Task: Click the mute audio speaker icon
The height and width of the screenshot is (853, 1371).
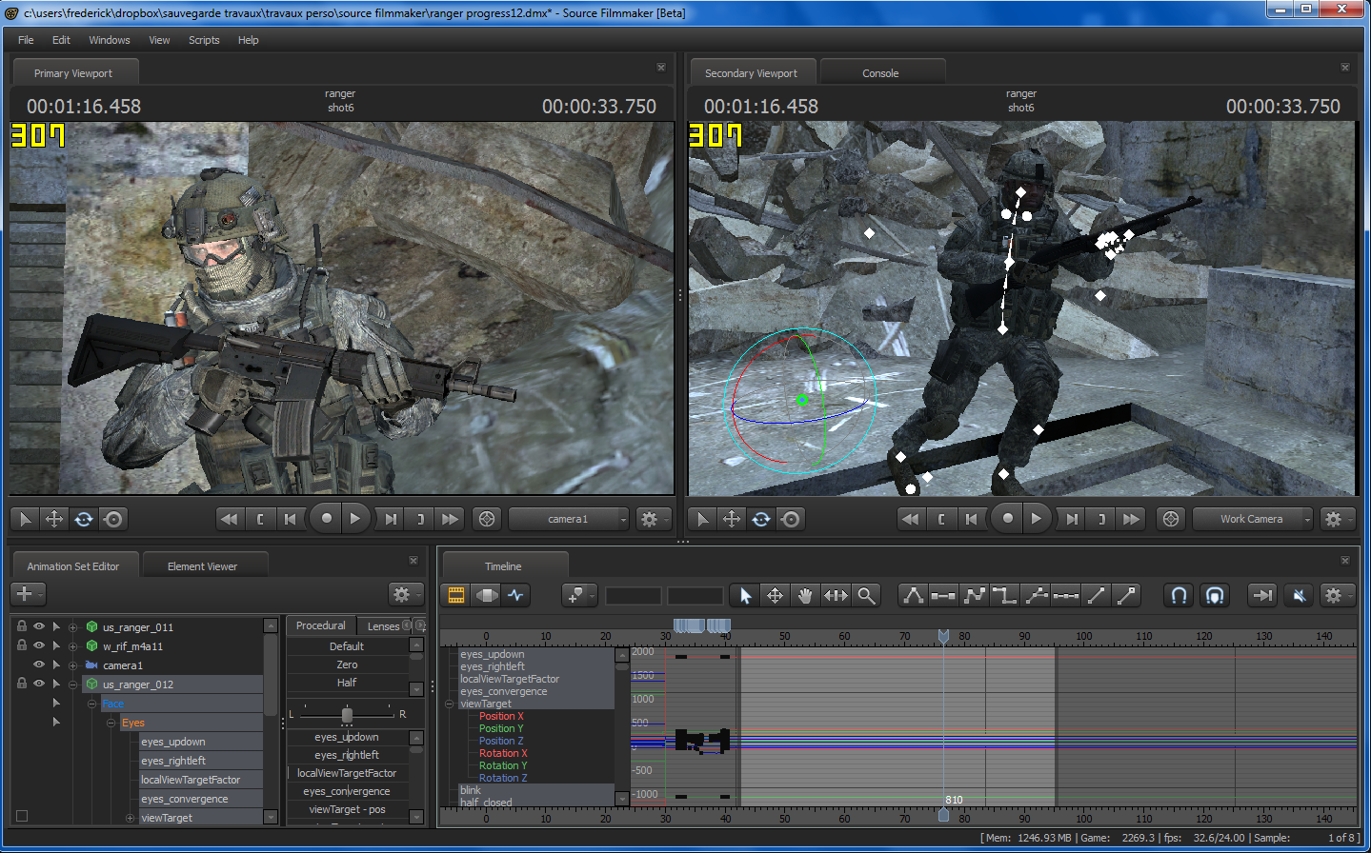Action: coord(1299,595)
